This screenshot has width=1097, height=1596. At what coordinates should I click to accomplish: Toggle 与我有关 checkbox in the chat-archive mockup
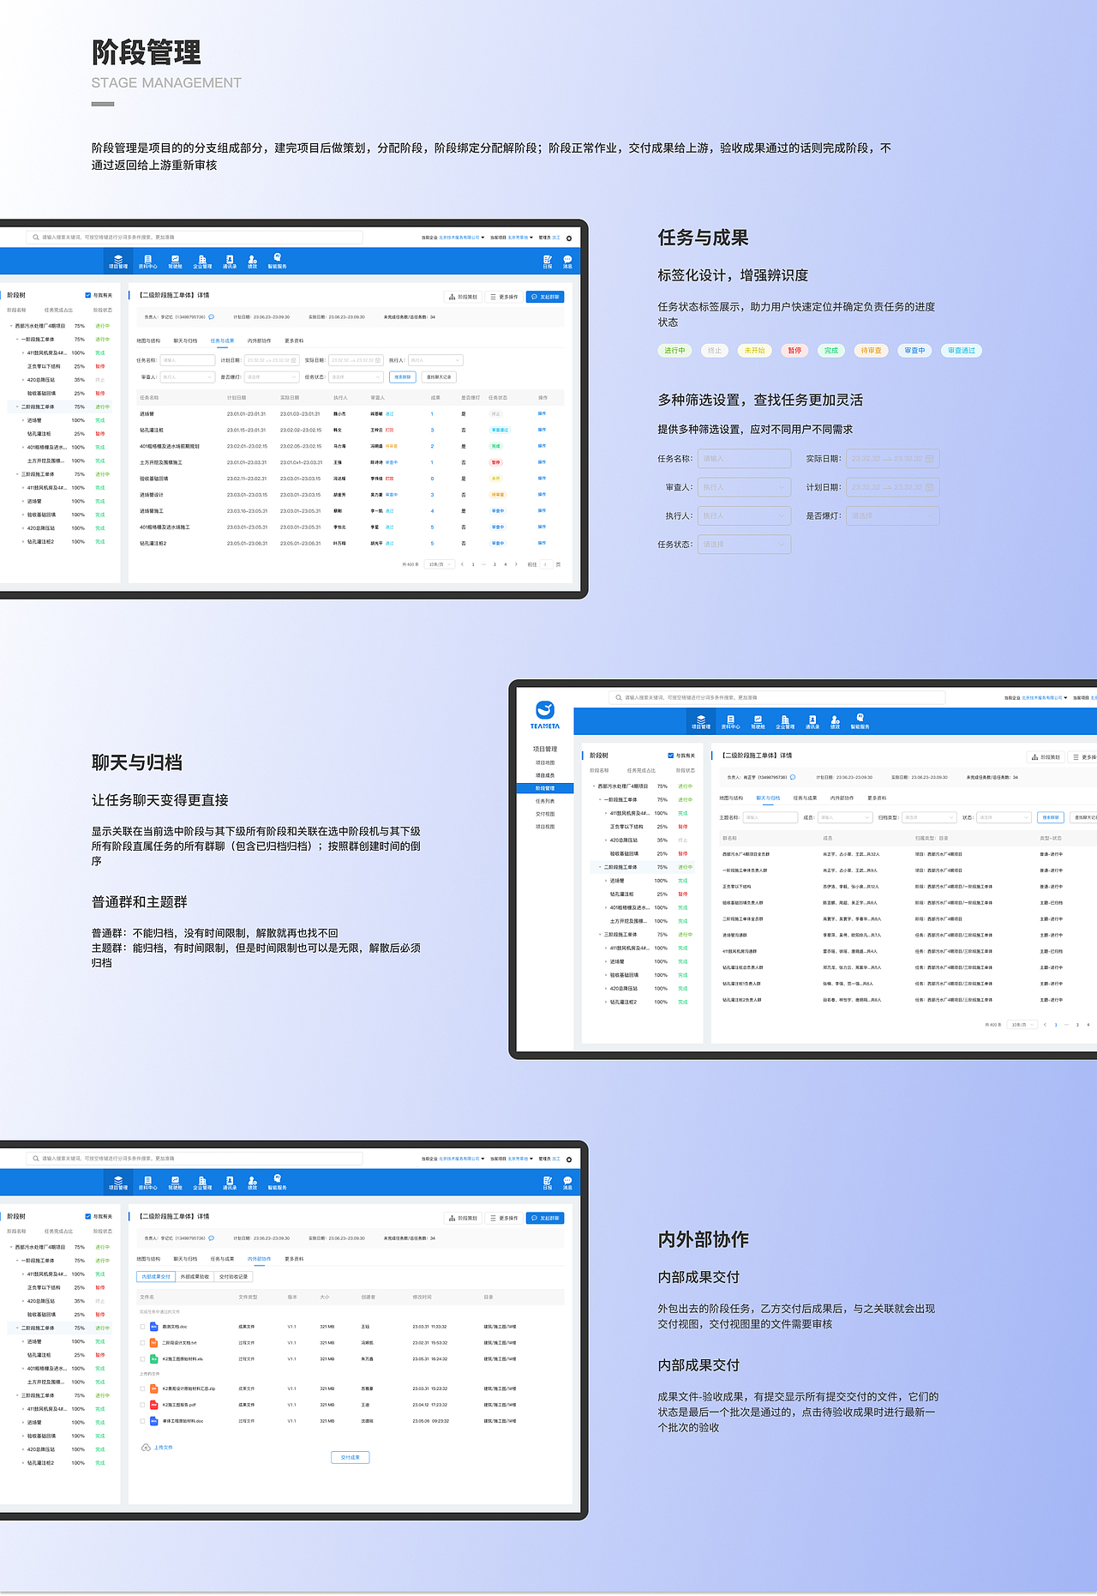(670, 756)
